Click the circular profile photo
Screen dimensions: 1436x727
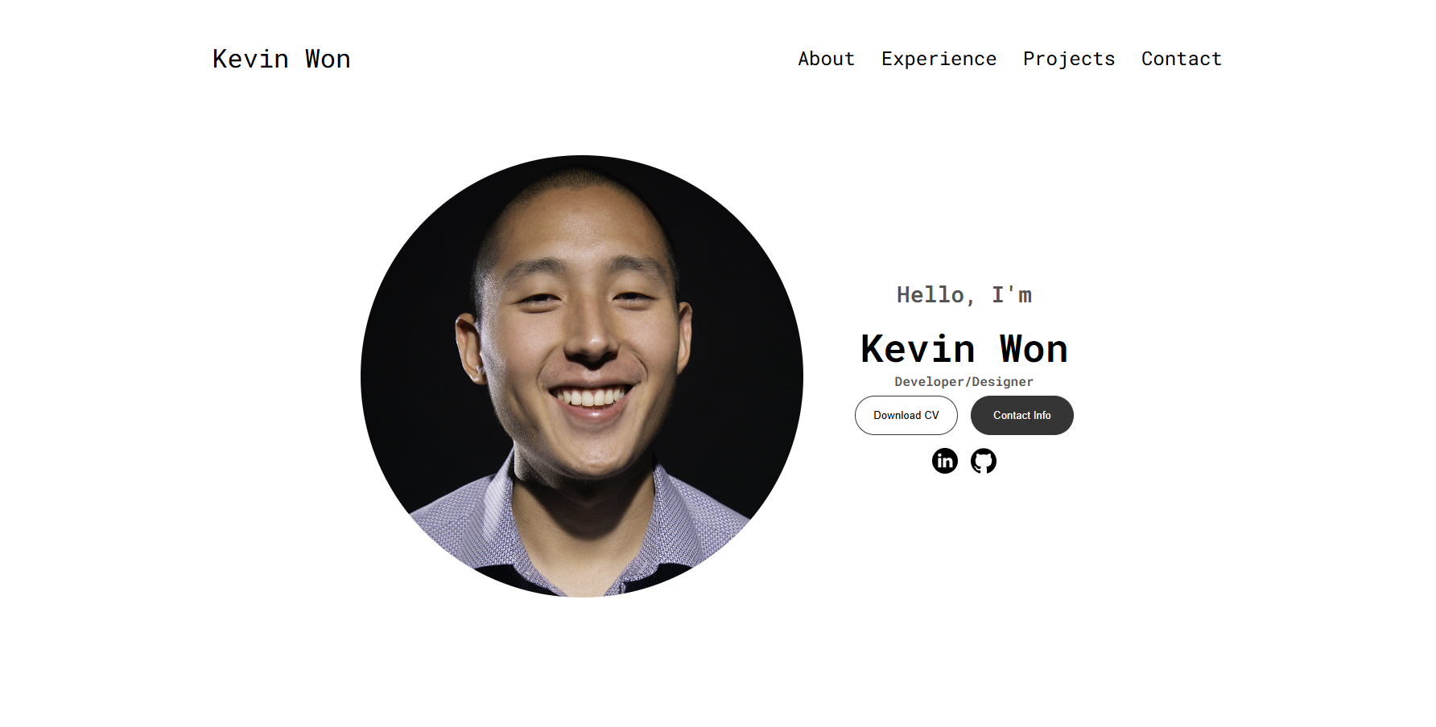582,376
